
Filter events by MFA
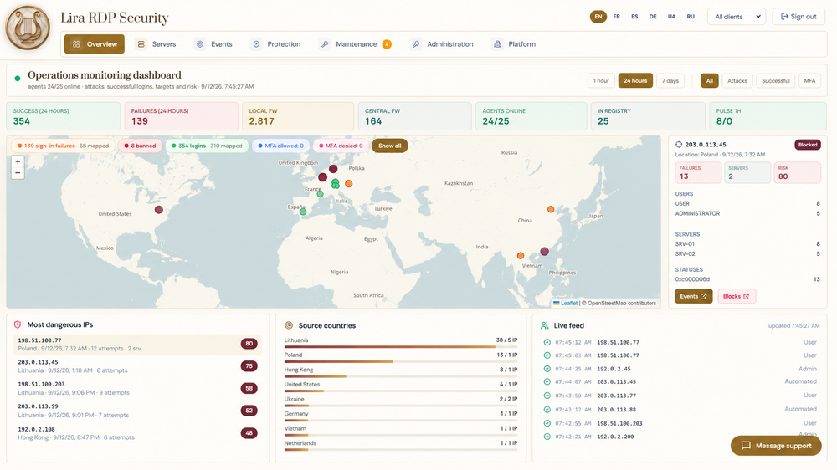click(x=809, y=80)
